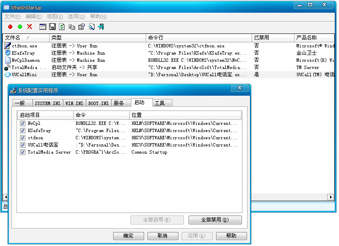Click the ctfmon.exe row icon

[x=8, y=46]
